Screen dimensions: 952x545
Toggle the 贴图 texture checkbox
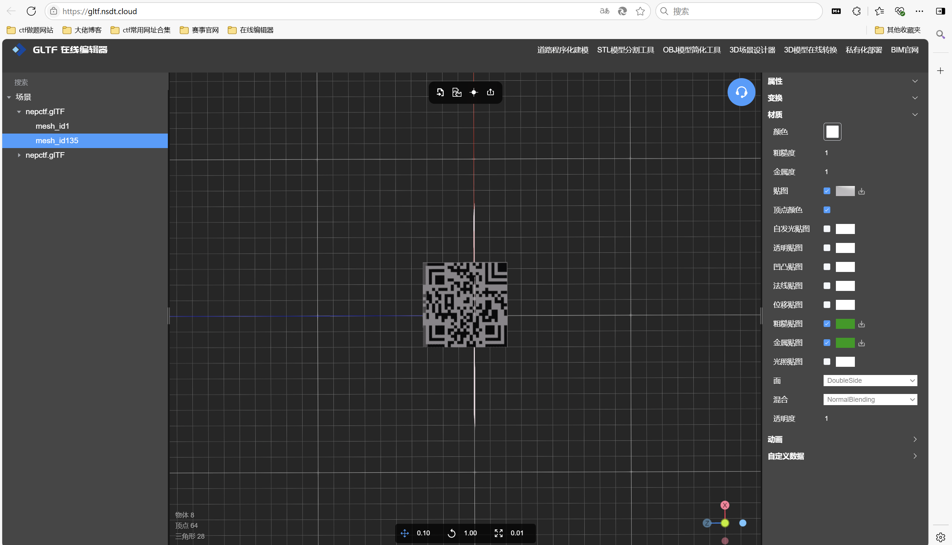coord(827,191)
